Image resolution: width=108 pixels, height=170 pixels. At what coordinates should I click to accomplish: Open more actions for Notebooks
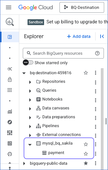coord(96,100)
